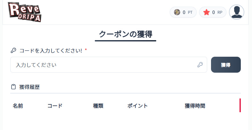Click the 0 RP points badge
This screenshot has width=252, height=130.
(213, 12)
